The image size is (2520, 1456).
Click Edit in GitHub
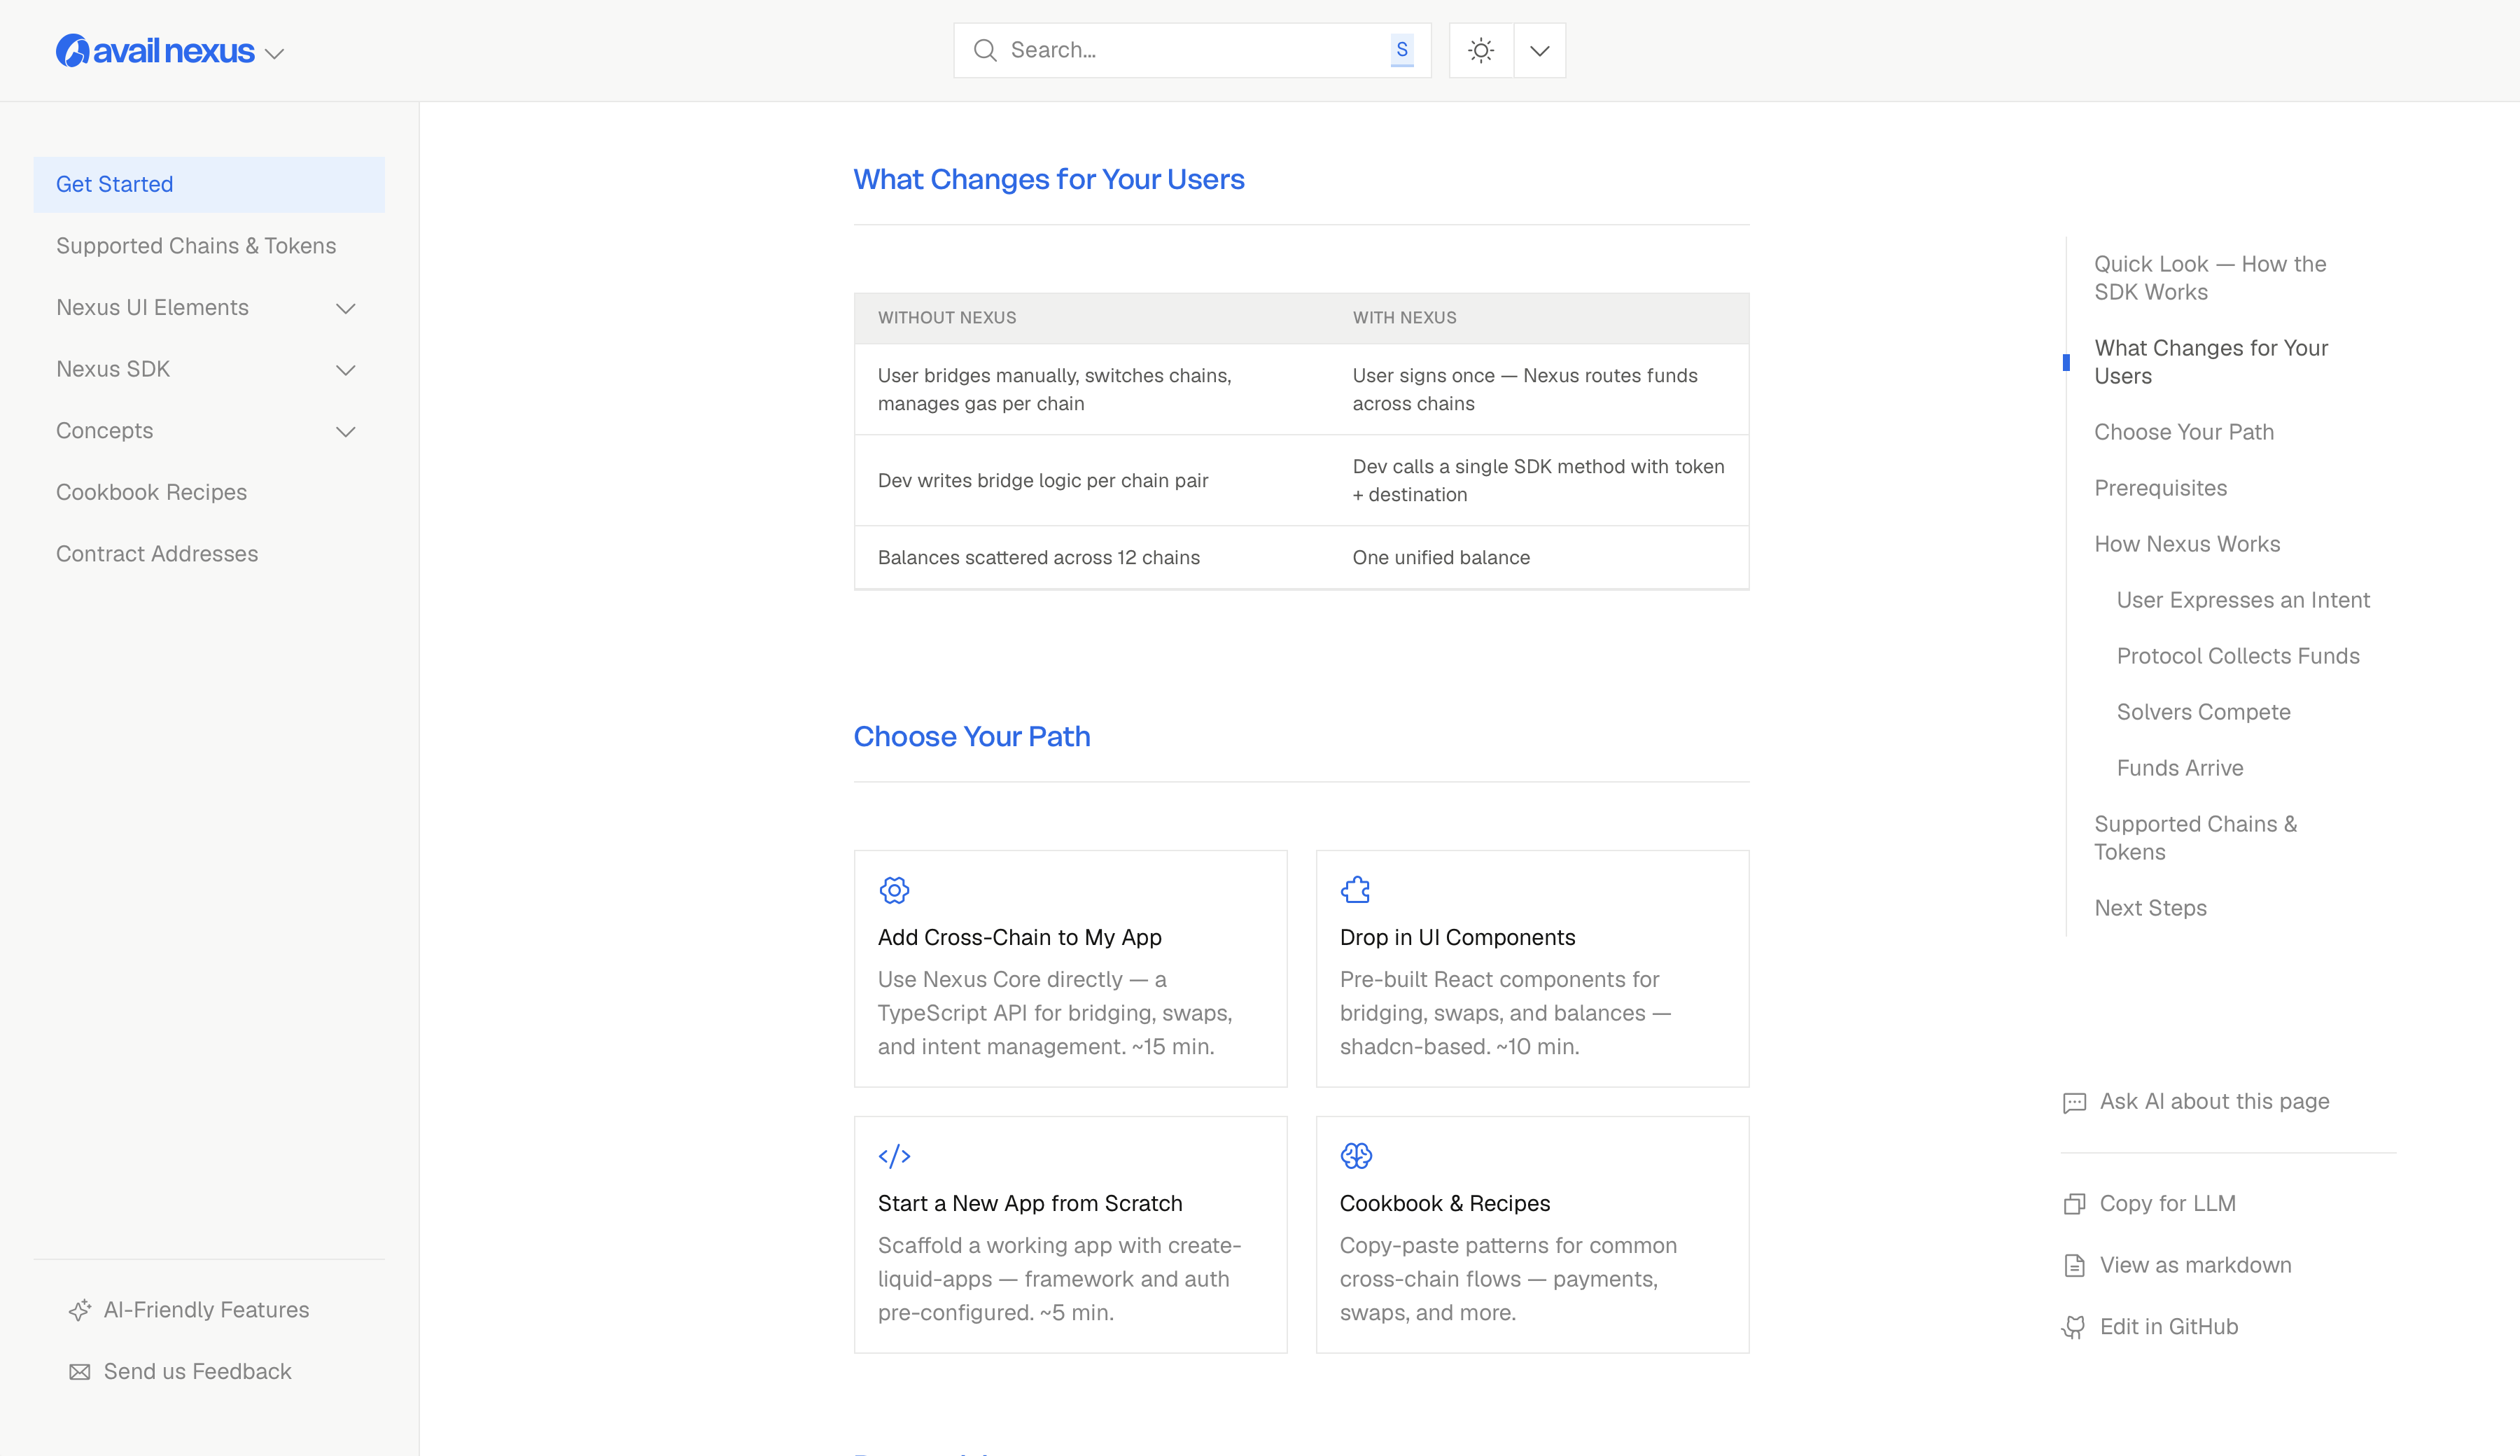(2168, 1327)
